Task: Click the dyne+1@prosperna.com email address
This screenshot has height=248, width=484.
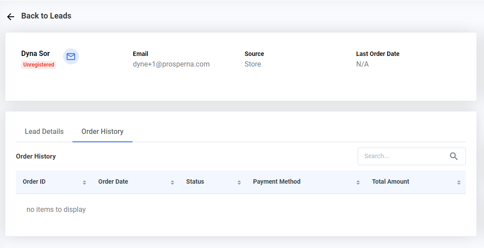Action: (x=171, y=64)
